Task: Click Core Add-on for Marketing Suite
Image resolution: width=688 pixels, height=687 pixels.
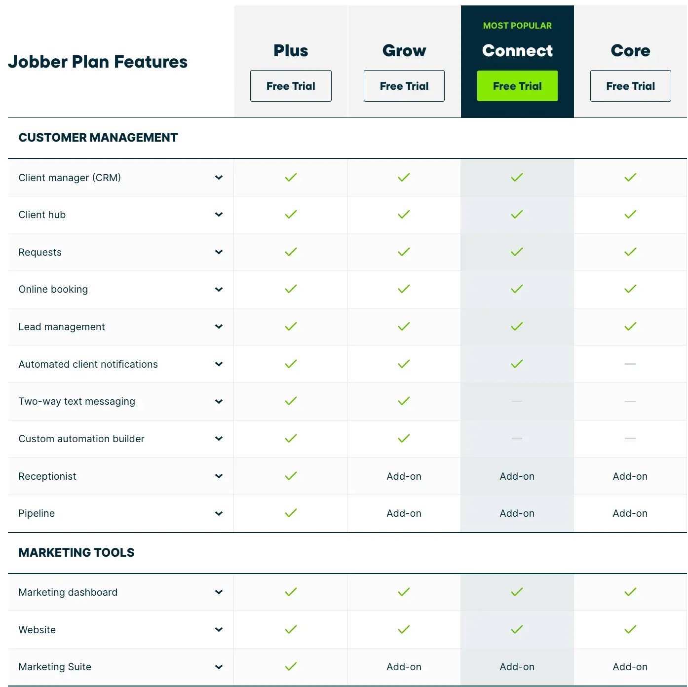Action: coord(630,667)
